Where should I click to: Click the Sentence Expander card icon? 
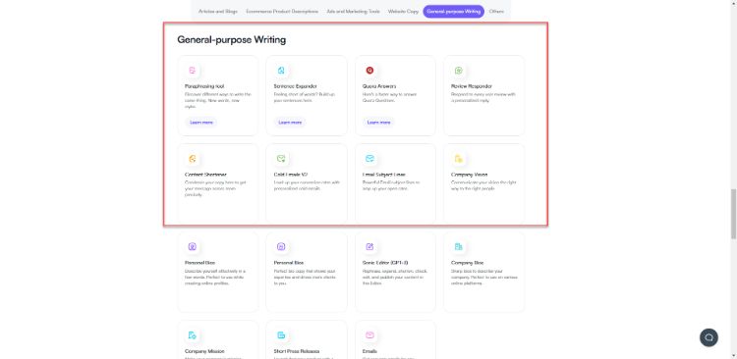pyautogui.click(x=281, y=71)
